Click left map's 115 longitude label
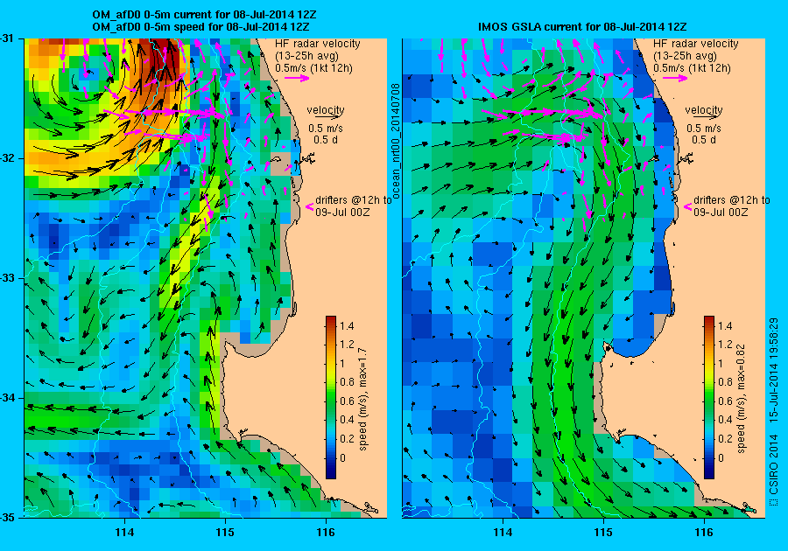This screenshot has width=788, height=551. tap(225, 533)
